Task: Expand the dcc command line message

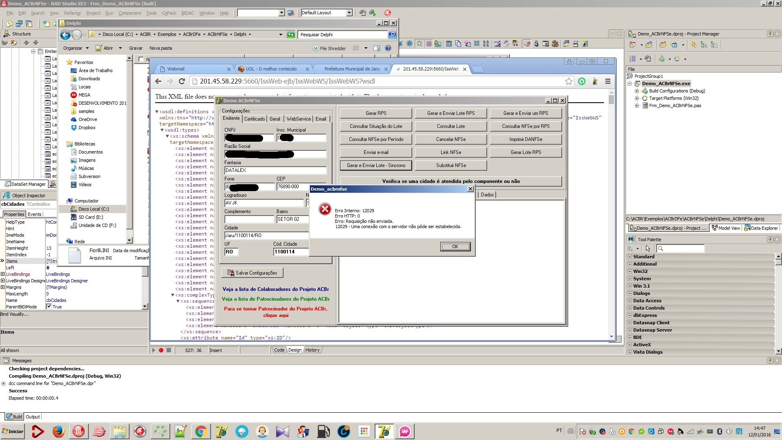Action: pyautogui.click(x=4, y=383)
